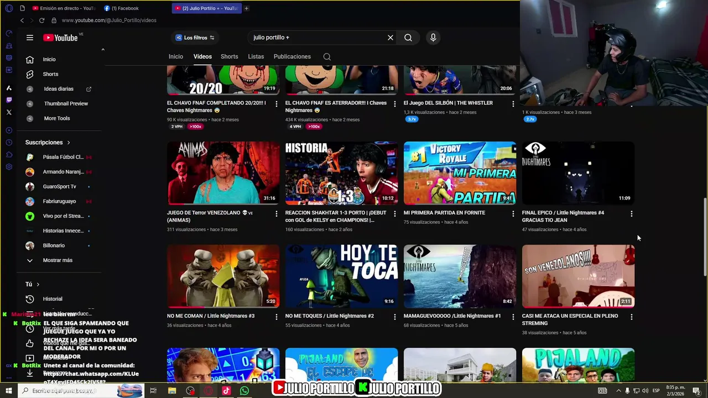
Task: Click the YouTube logo
Action: [x=60, y=38]
